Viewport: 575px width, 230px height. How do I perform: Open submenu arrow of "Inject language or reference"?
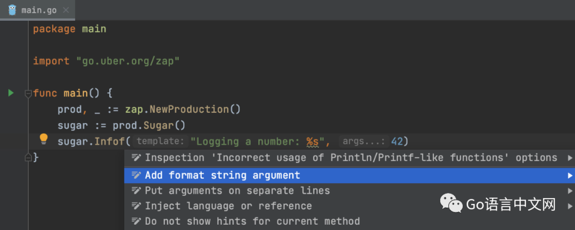(570, 206)
